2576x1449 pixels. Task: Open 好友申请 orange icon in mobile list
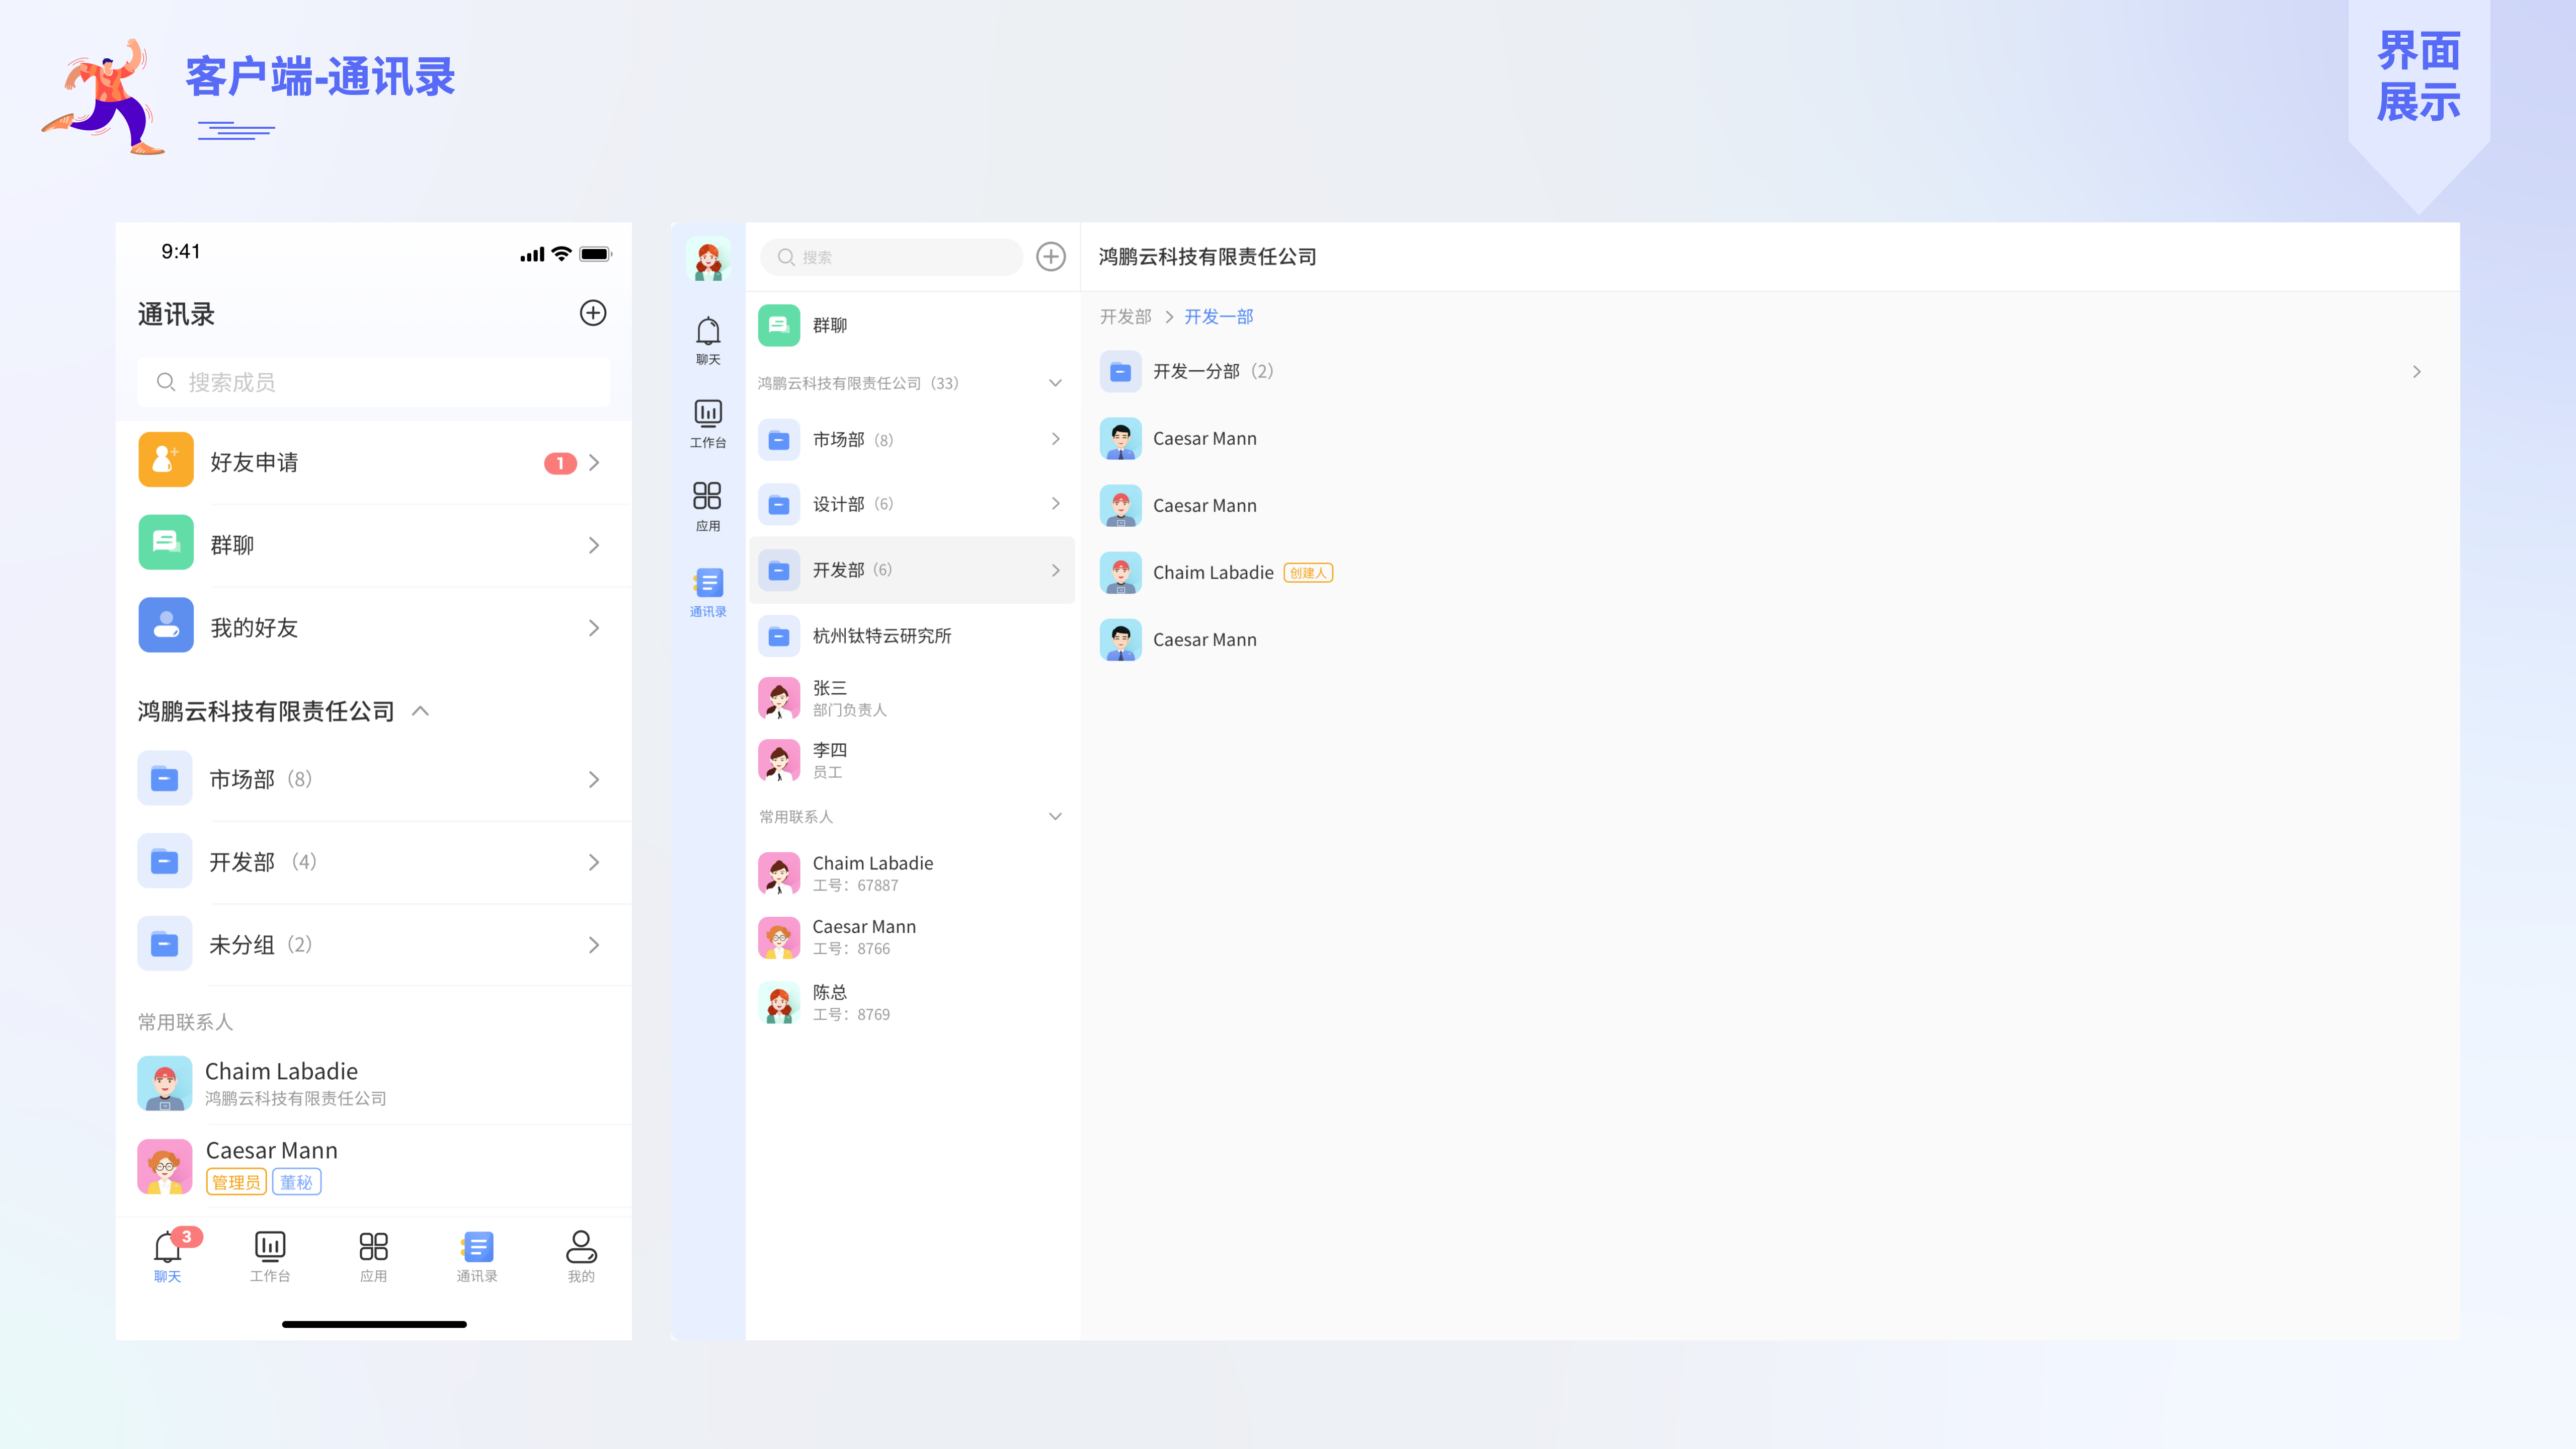(166, 460)
